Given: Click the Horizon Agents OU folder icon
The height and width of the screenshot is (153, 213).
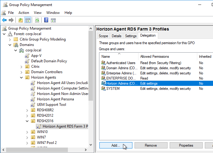Looking at the screenshot, I should tap(27, 77).
